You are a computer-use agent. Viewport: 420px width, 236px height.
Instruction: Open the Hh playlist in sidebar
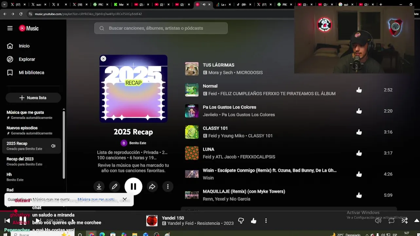coord(32,177)
